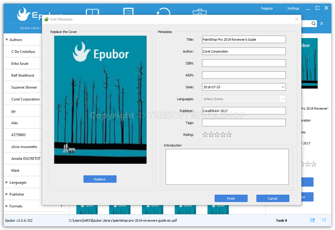
Task: Click inside the ISBN input field
Action: point(244,63)
